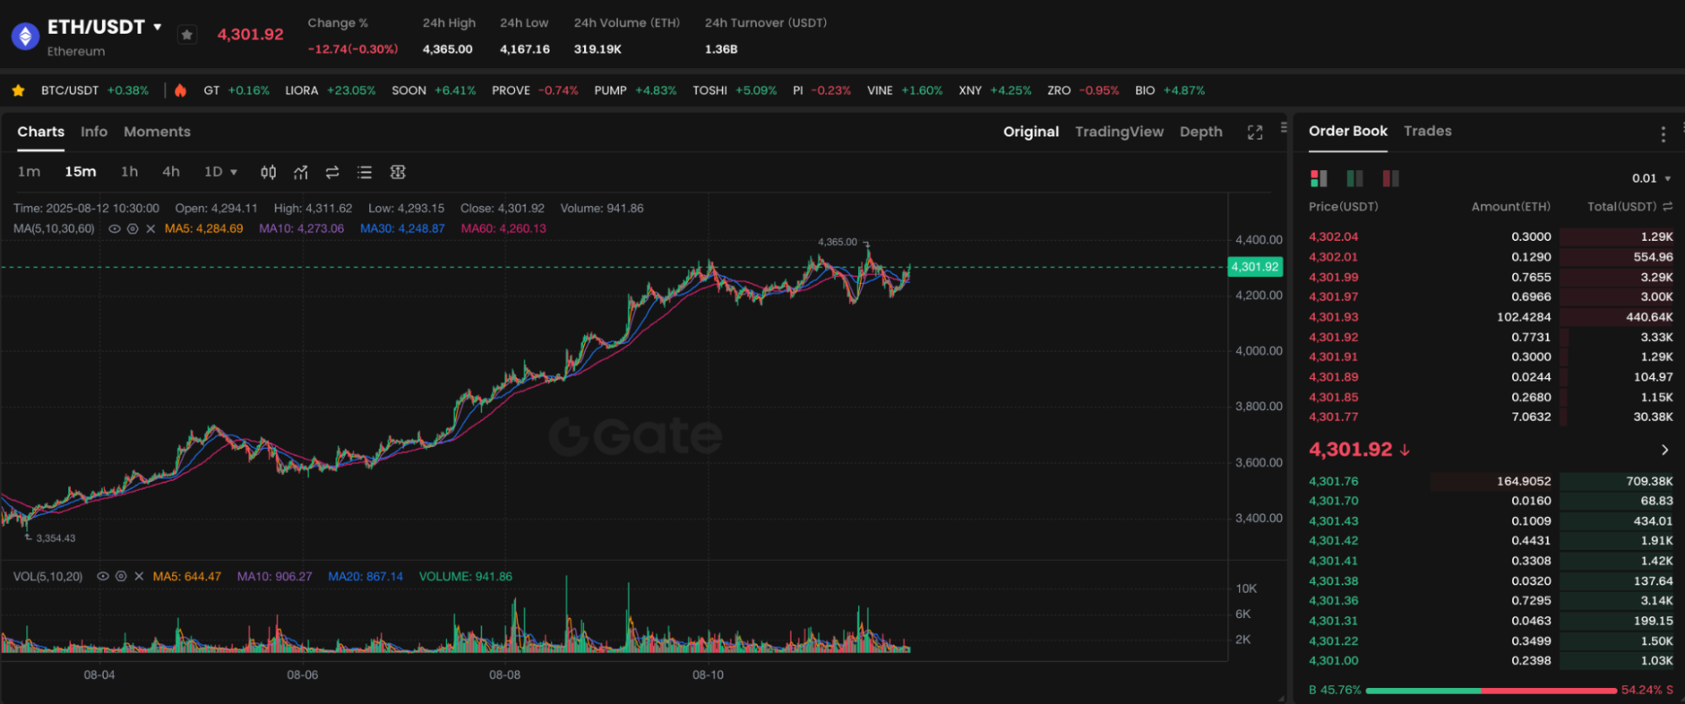Open the ETH/USDT pair selector arrow
Viewport: 1685px width, 704px height.
[x=157, y=27]
